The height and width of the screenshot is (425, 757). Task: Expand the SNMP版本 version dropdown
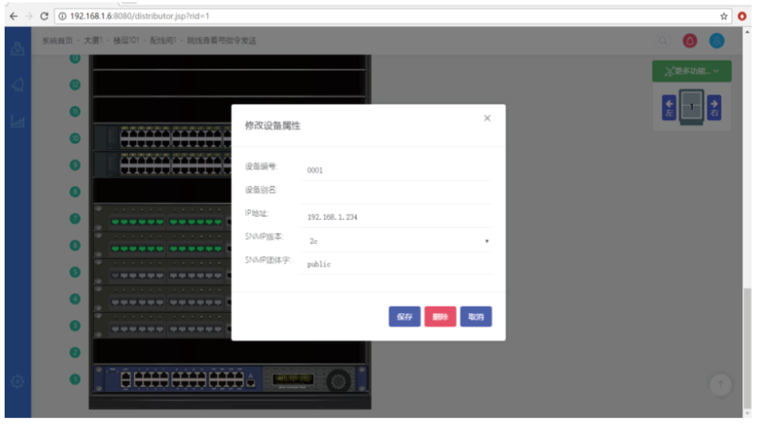(396, 241)
